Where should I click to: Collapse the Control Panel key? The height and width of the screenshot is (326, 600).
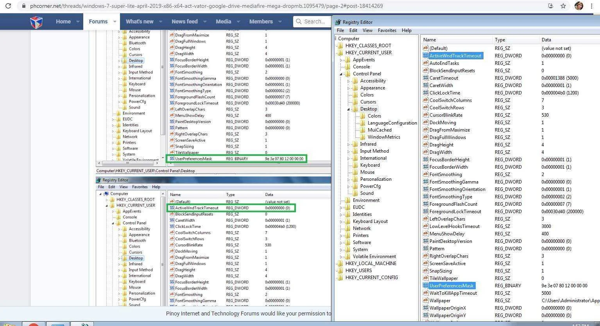pos(341,74)
